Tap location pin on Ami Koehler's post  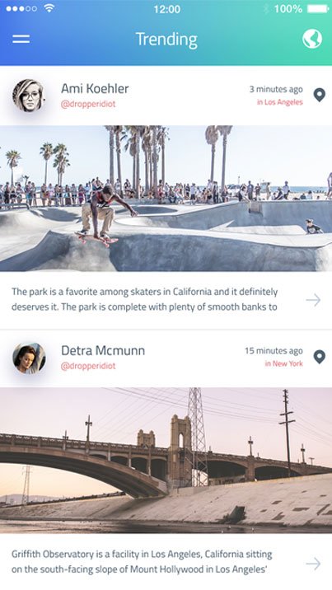319,95
